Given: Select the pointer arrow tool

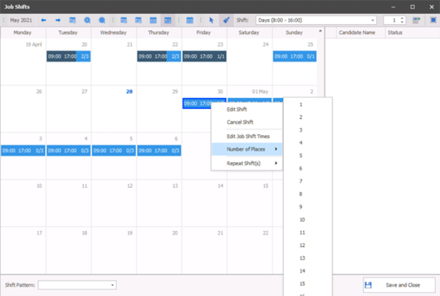Looking at the screenshot, I should (x=211, y=20).
